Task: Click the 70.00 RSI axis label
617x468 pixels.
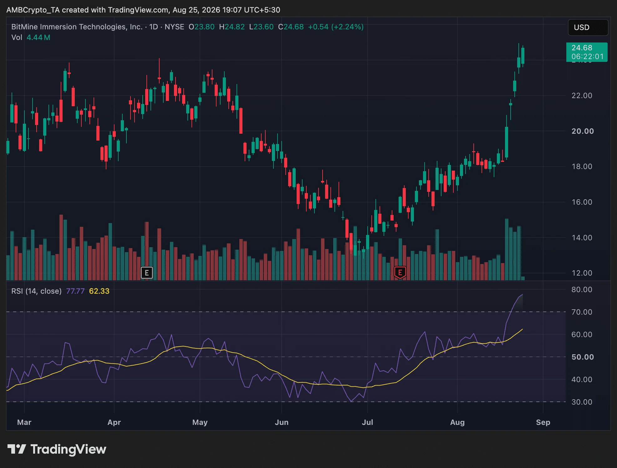Action: 582,312
